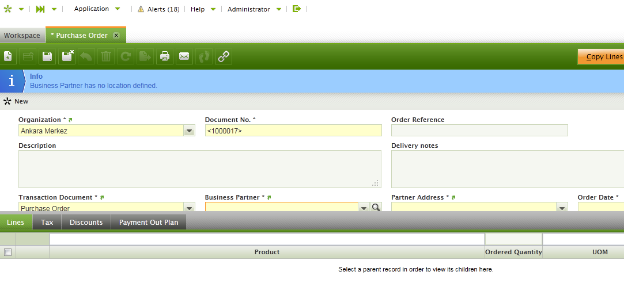Click the Openbravo asterisk logo icon

pos(7,9)
